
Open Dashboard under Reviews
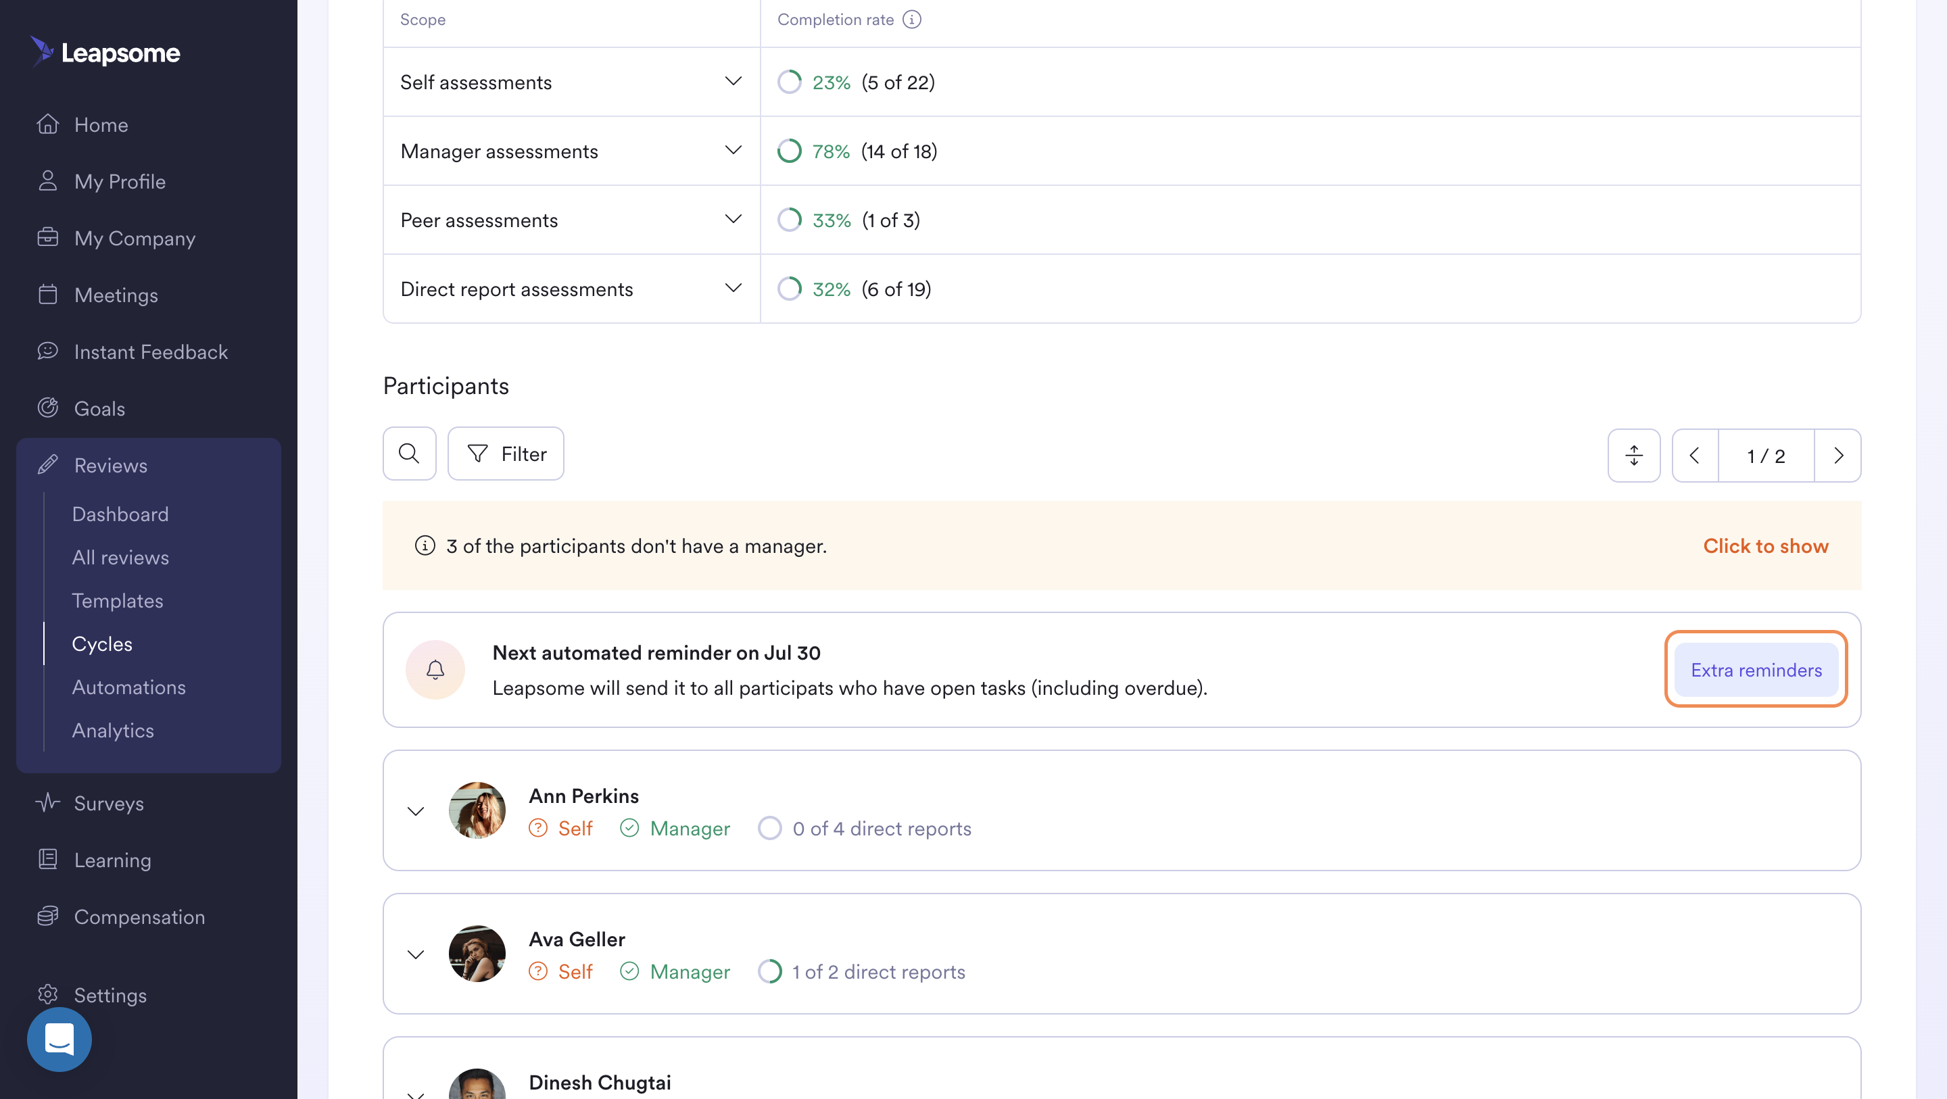120,514
